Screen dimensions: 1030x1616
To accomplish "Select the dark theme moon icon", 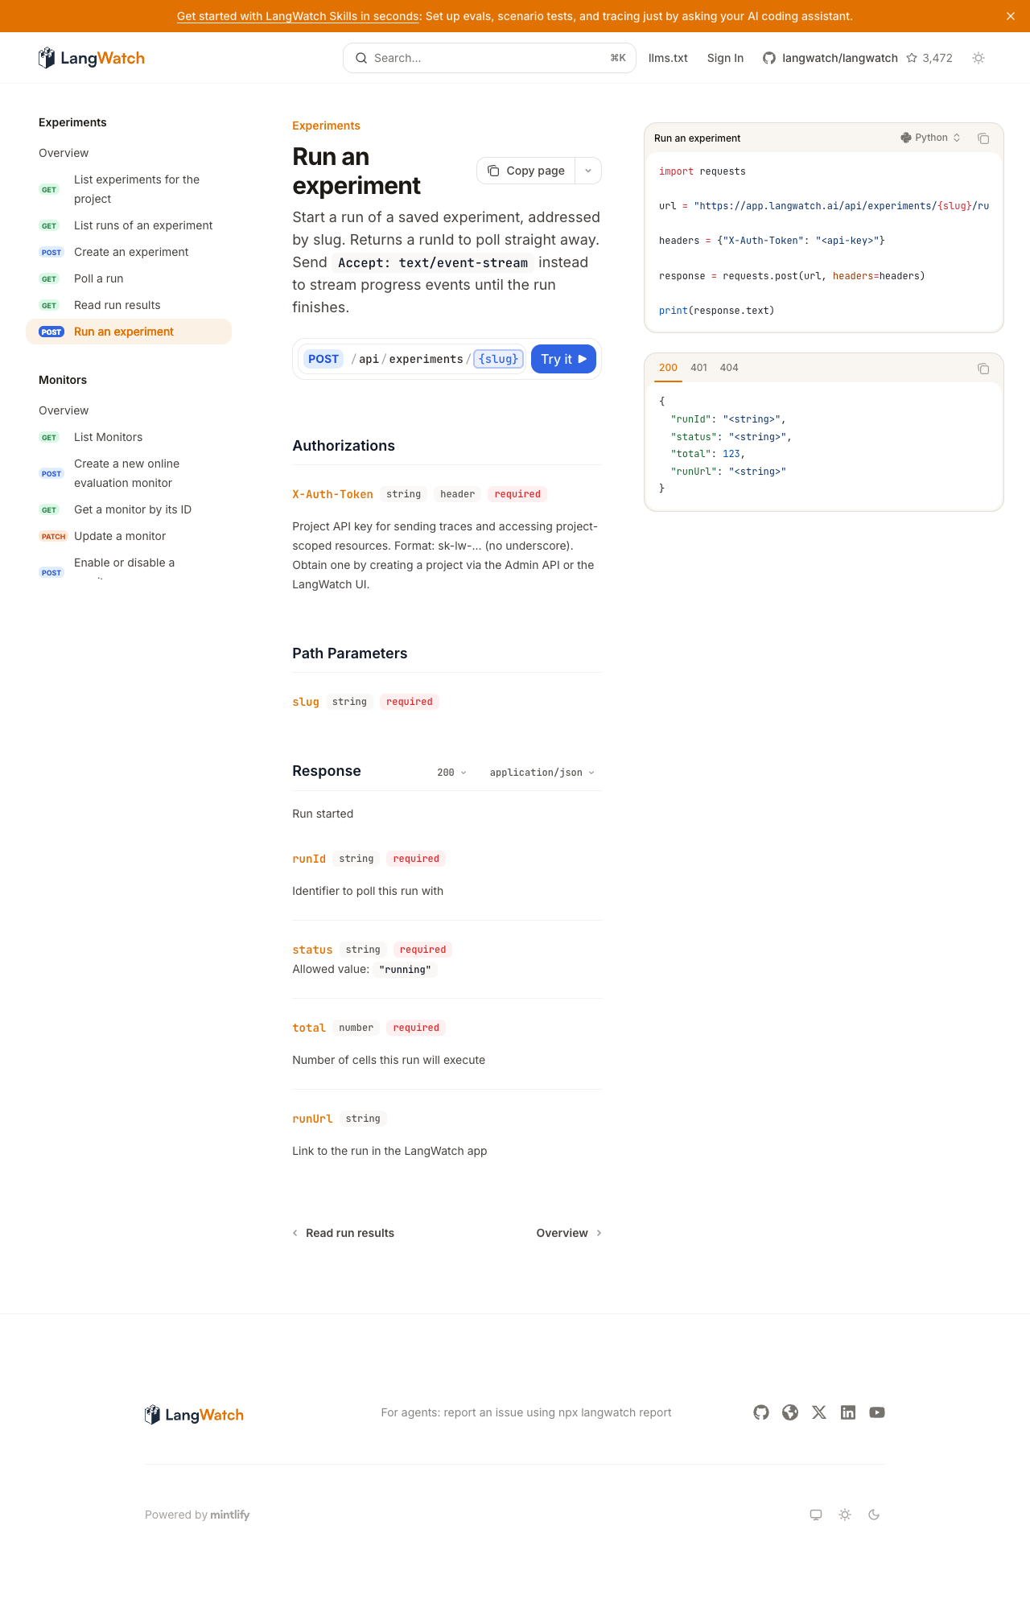I will tap(874, 1515).
